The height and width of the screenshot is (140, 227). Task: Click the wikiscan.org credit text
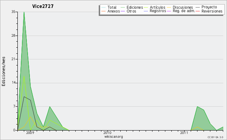click(113, 137)
